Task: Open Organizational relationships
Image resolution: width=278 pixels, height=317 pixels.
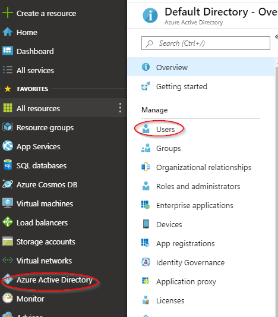Action: (x=204, y=167)
